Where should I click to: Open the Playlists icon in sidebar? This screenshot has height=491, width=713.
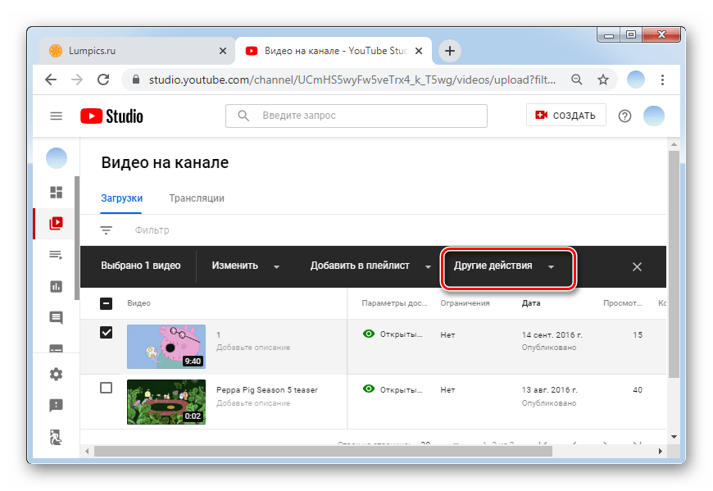[x=57, y=255]
